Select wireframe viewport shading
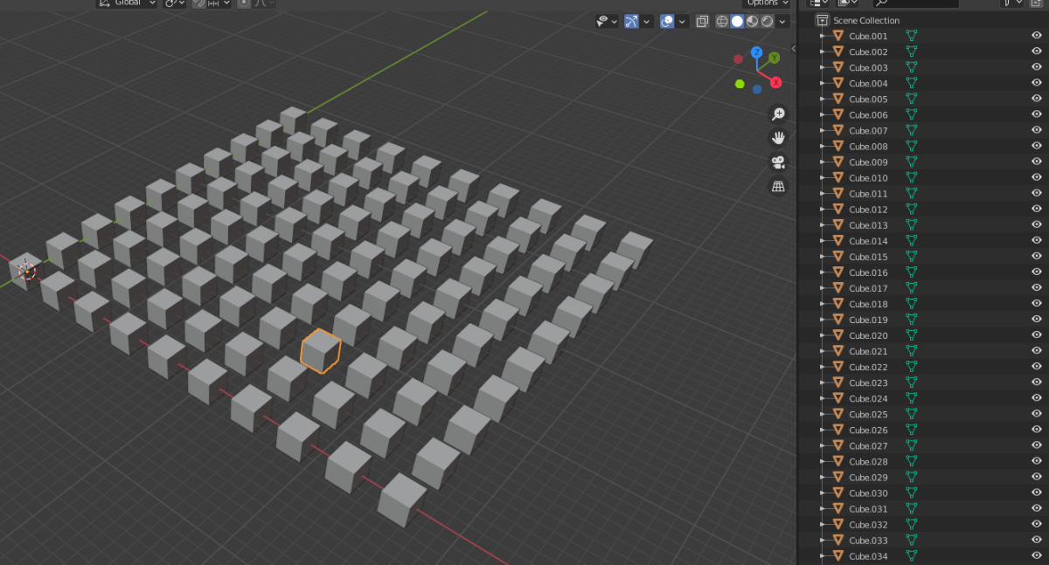 [x=722, y=21]
